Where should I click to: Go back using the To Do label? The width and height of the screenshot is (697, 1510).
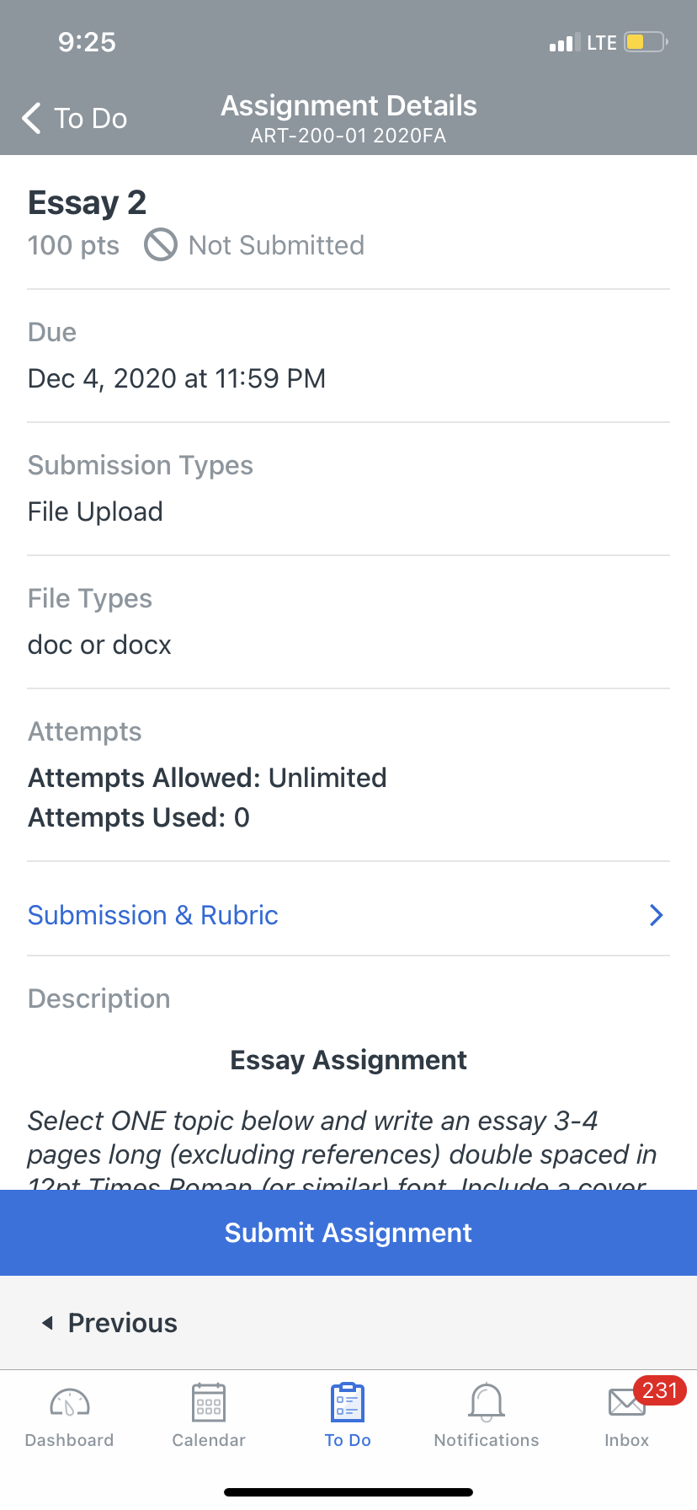coord(91,118)
